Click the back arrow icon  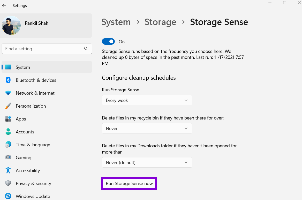[4, 6]
